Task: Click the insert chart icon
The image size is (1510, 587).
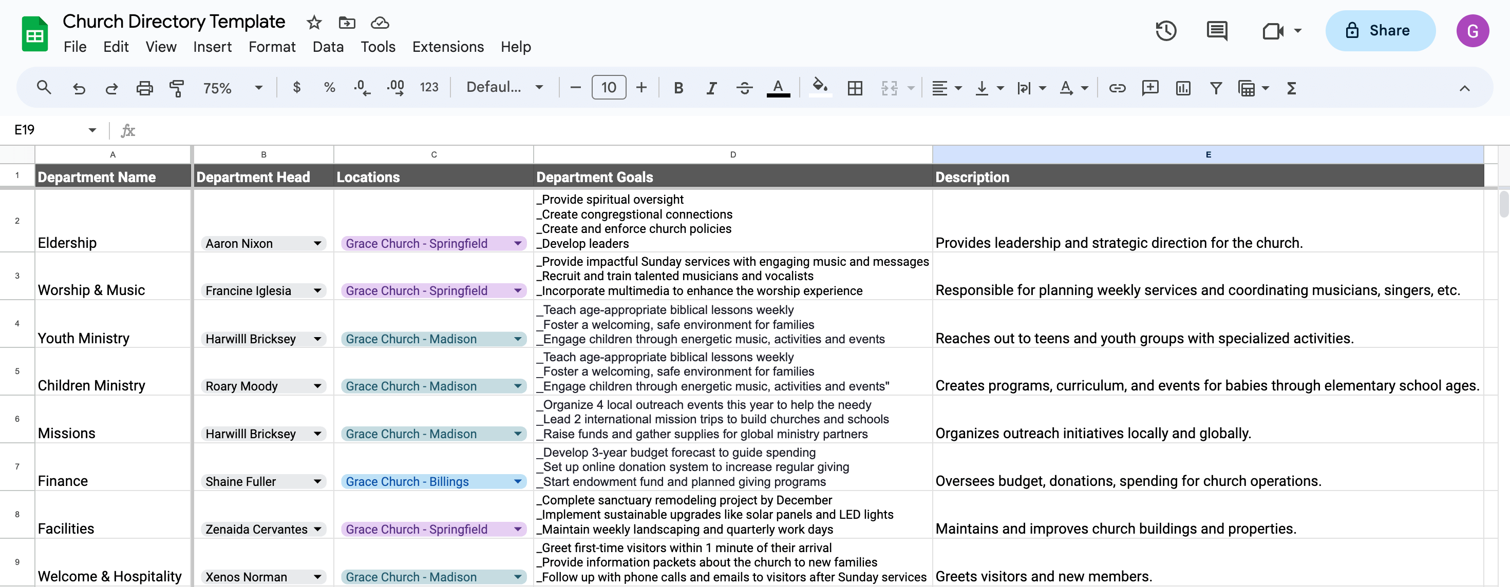Action: click(1183, 88)
